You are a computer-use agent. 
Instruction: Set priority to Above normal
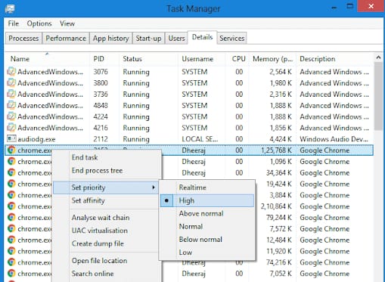click(207, 213)
